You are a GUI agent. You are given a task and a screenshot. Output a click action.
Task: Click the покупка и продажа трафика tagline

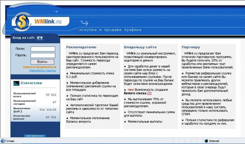pyautogui.click(x=110, y=30)
